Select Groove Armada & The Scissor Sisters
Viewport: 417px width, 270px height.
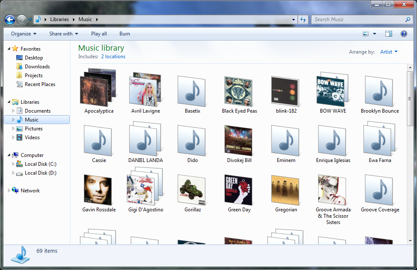(x=332, y=190)
